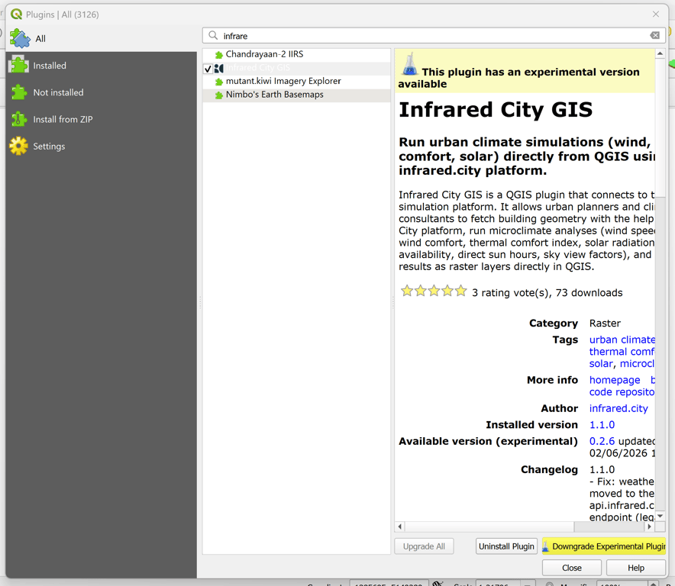Close the Plugins window with X
Viewport: 675px width, 586px height.
point(656,14)
